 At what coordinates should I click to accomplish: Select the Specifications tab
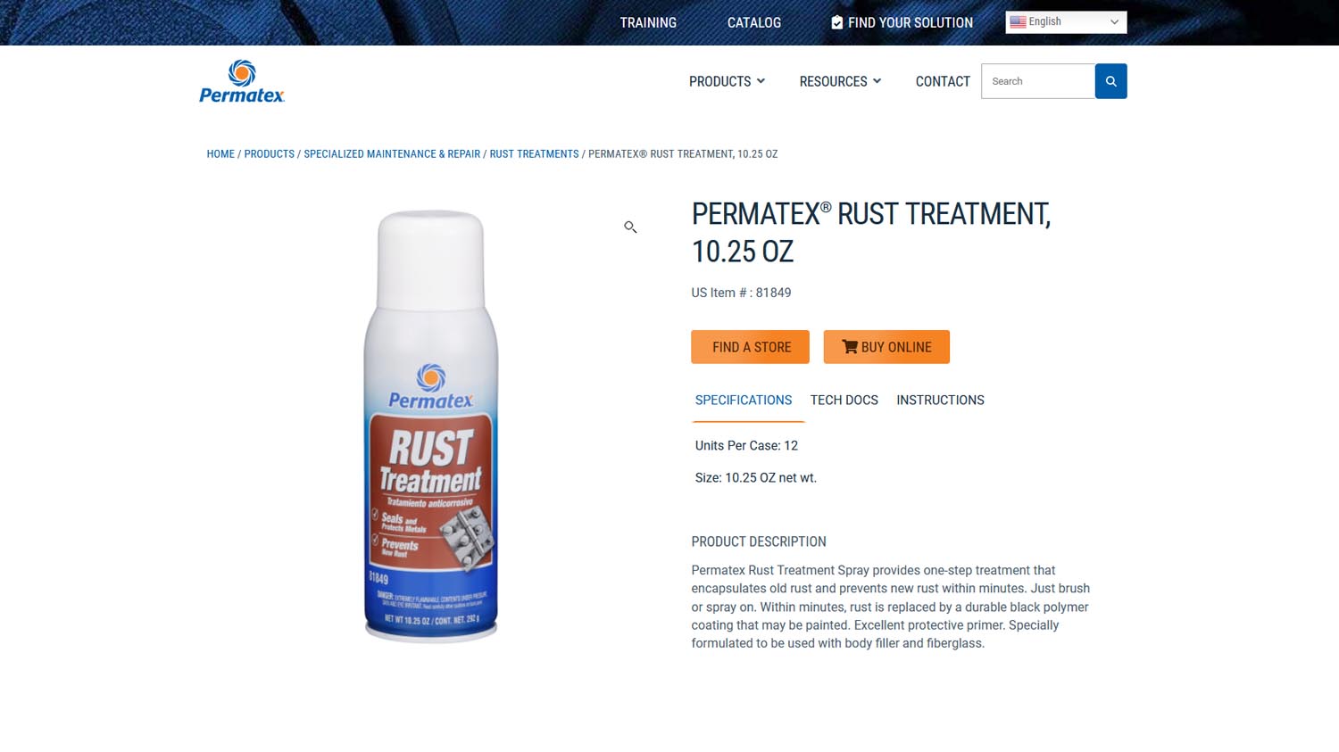tap(744, 401)
